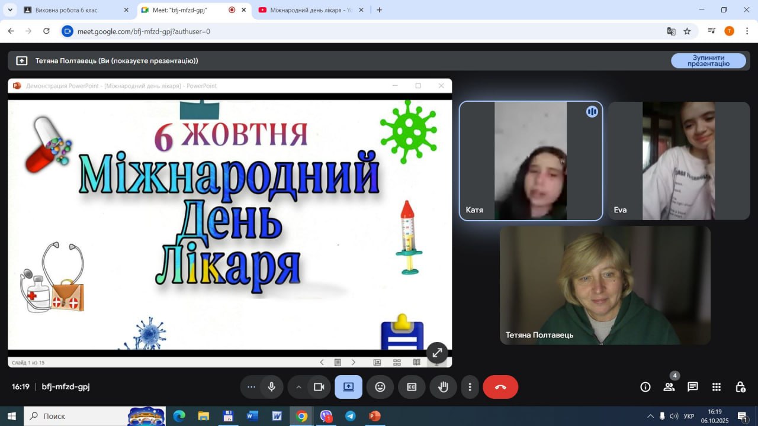Click the share screen button

coord(348,387)
